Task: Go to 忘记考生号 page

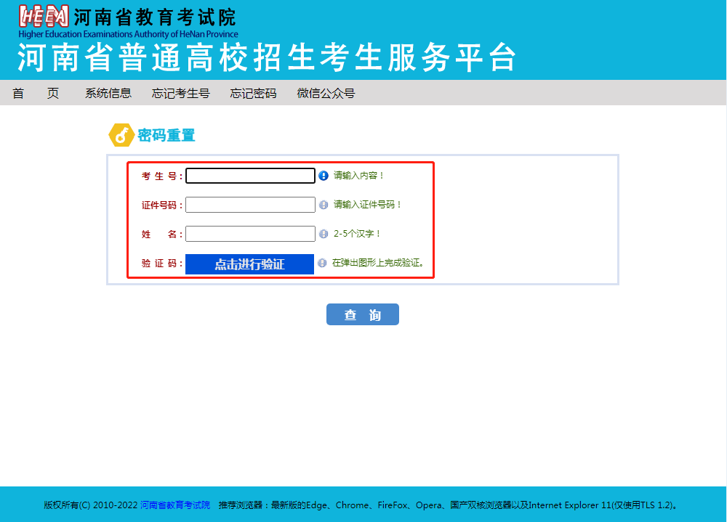Action: pyautogui.click(x=181, y=93)
